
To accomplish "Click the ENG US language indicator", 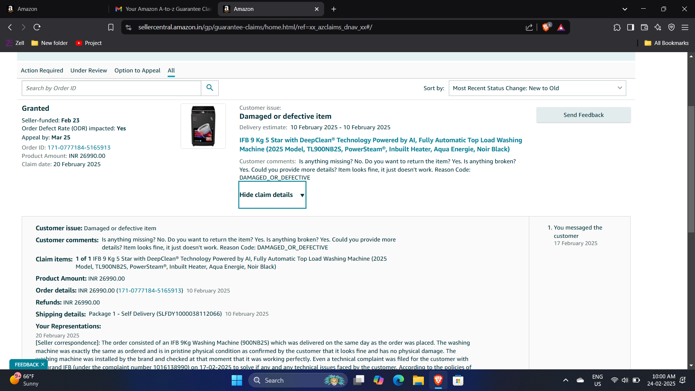I will [598, 381].
